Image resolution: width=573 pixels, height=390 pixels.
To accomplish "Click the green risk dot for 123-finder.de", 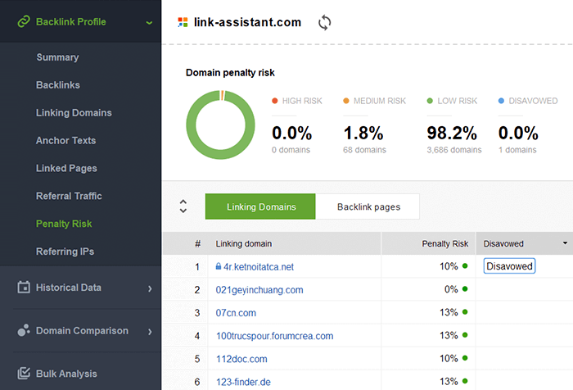I will 465,381.
